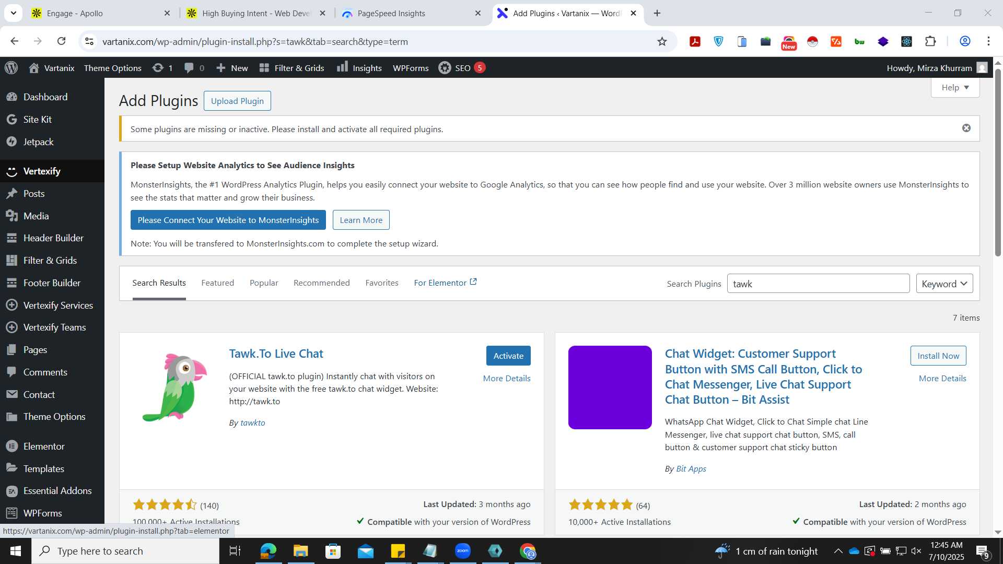Expand the Help dropdown
The image size is (1003, 564).
pyautogui.click(x=955, y=87)
